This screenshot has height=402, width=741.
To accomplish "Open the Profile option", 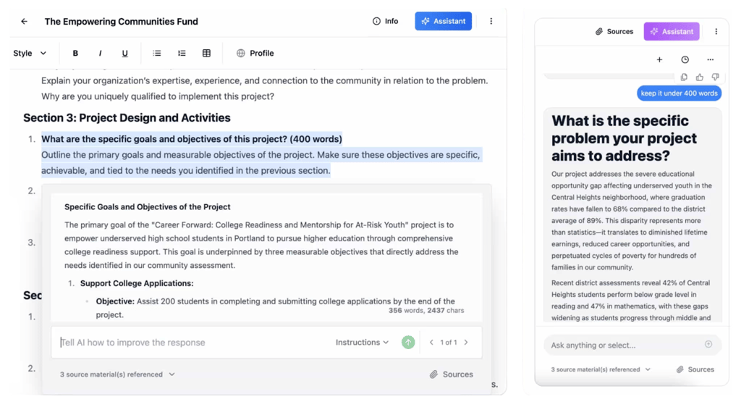I will click(x=255, y=54).
